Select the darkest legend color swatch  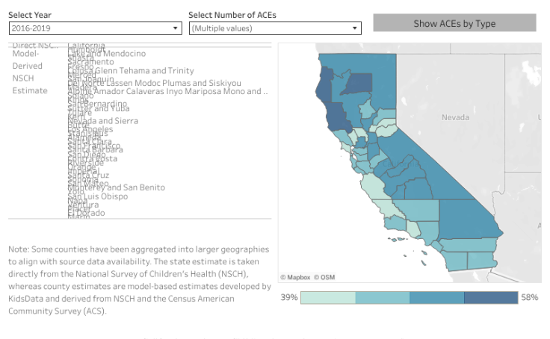click(490, 297)
